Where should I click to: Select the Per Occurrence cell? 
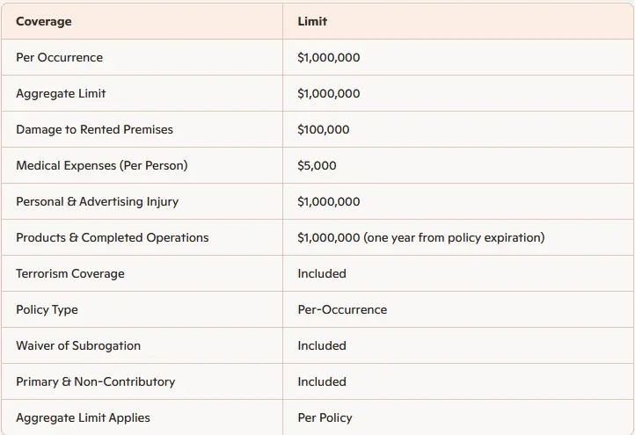(59, 57)
